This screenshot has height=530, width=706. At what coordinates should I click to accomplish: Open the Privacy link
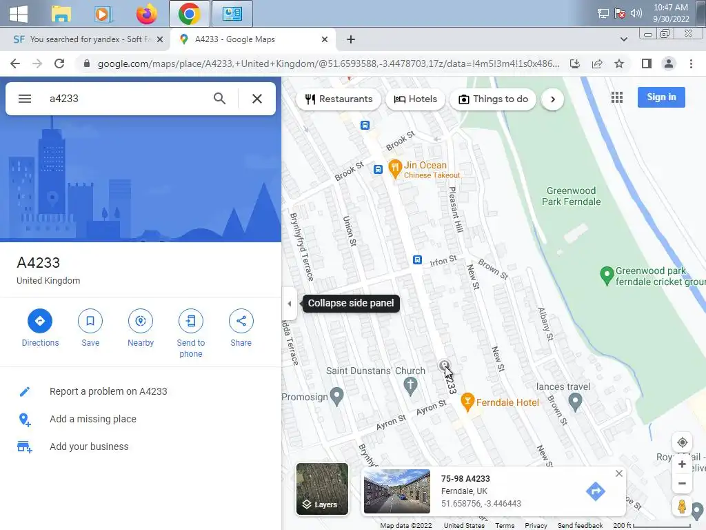click(536, 525)
